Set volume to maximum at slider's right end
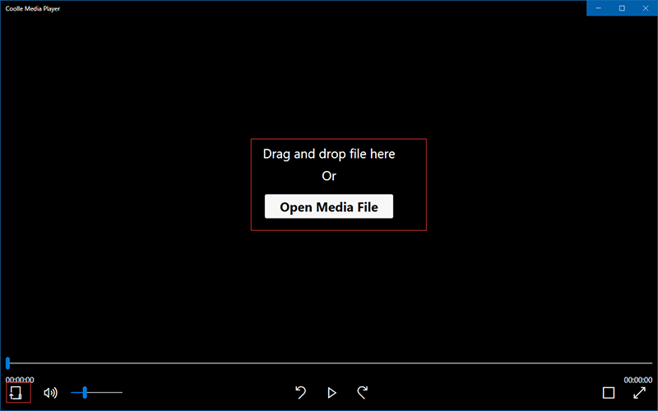This screenshot has width=658, height=411. click(x=122, y=393)
